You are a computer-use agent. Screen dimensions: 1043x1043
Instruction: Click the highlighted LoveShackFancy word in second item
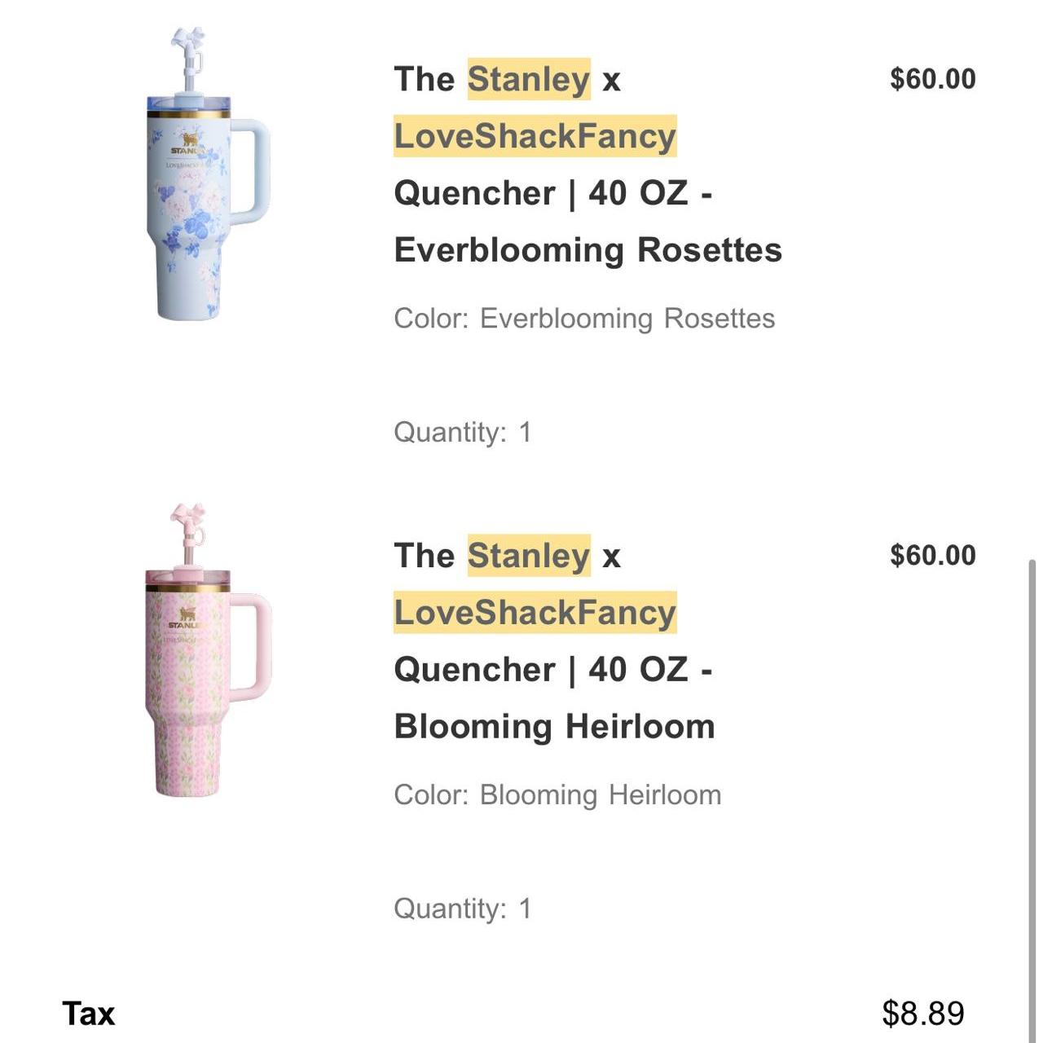(535, 613)
